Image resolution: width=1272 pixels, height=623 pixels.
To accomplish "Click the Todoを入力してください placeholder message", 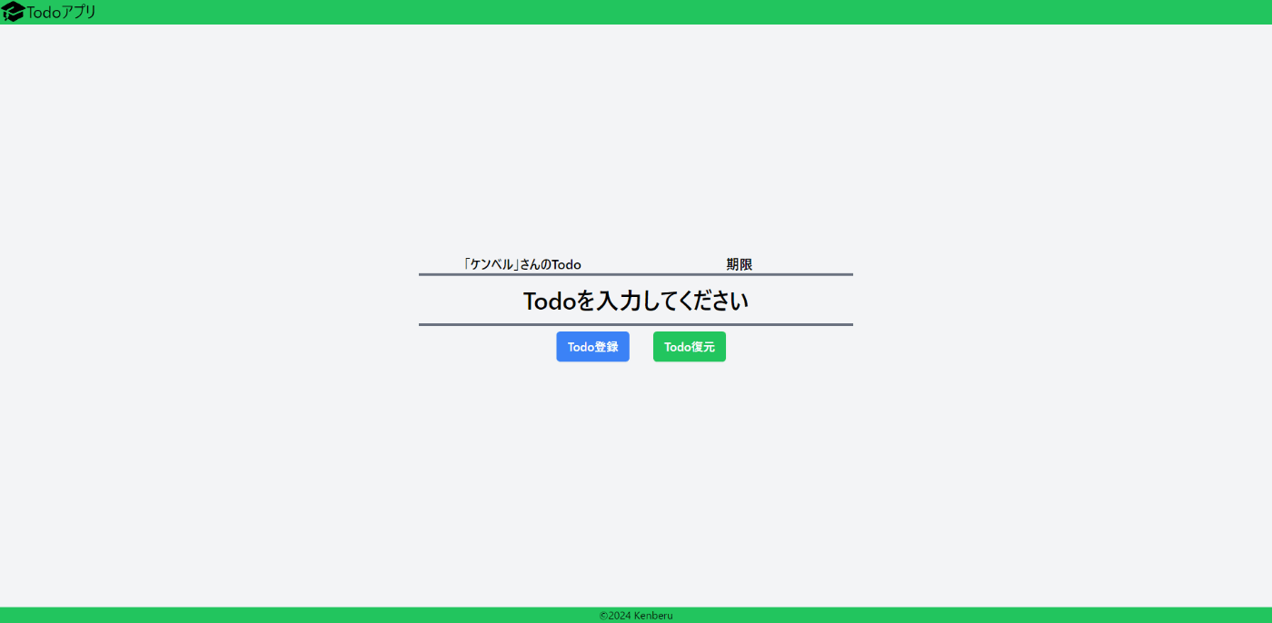I will point(636,301).
